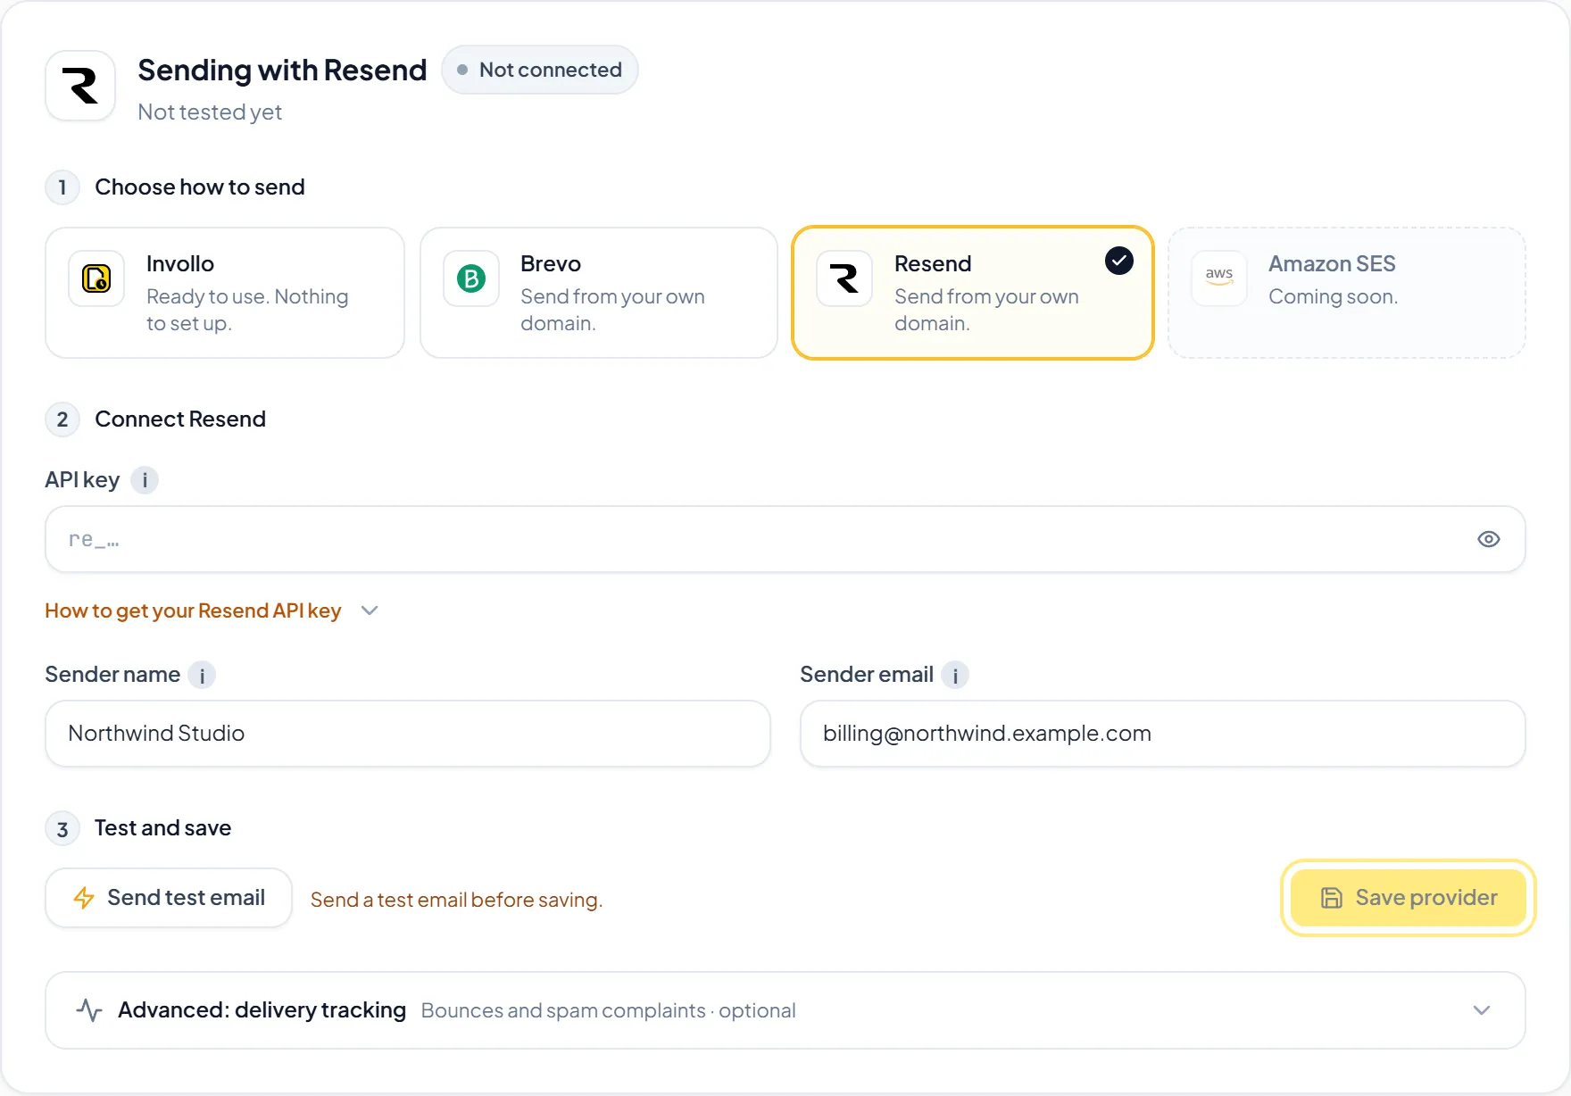Click 'Bounces and spam complaints · optional' text
The width and height of the screenshot is (1571, 1096).
click(x=608, y=1010)
